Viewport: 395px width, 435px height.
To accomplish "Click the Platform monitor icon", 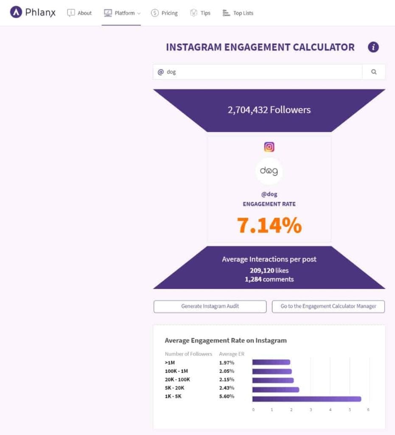I will (108, 13).
